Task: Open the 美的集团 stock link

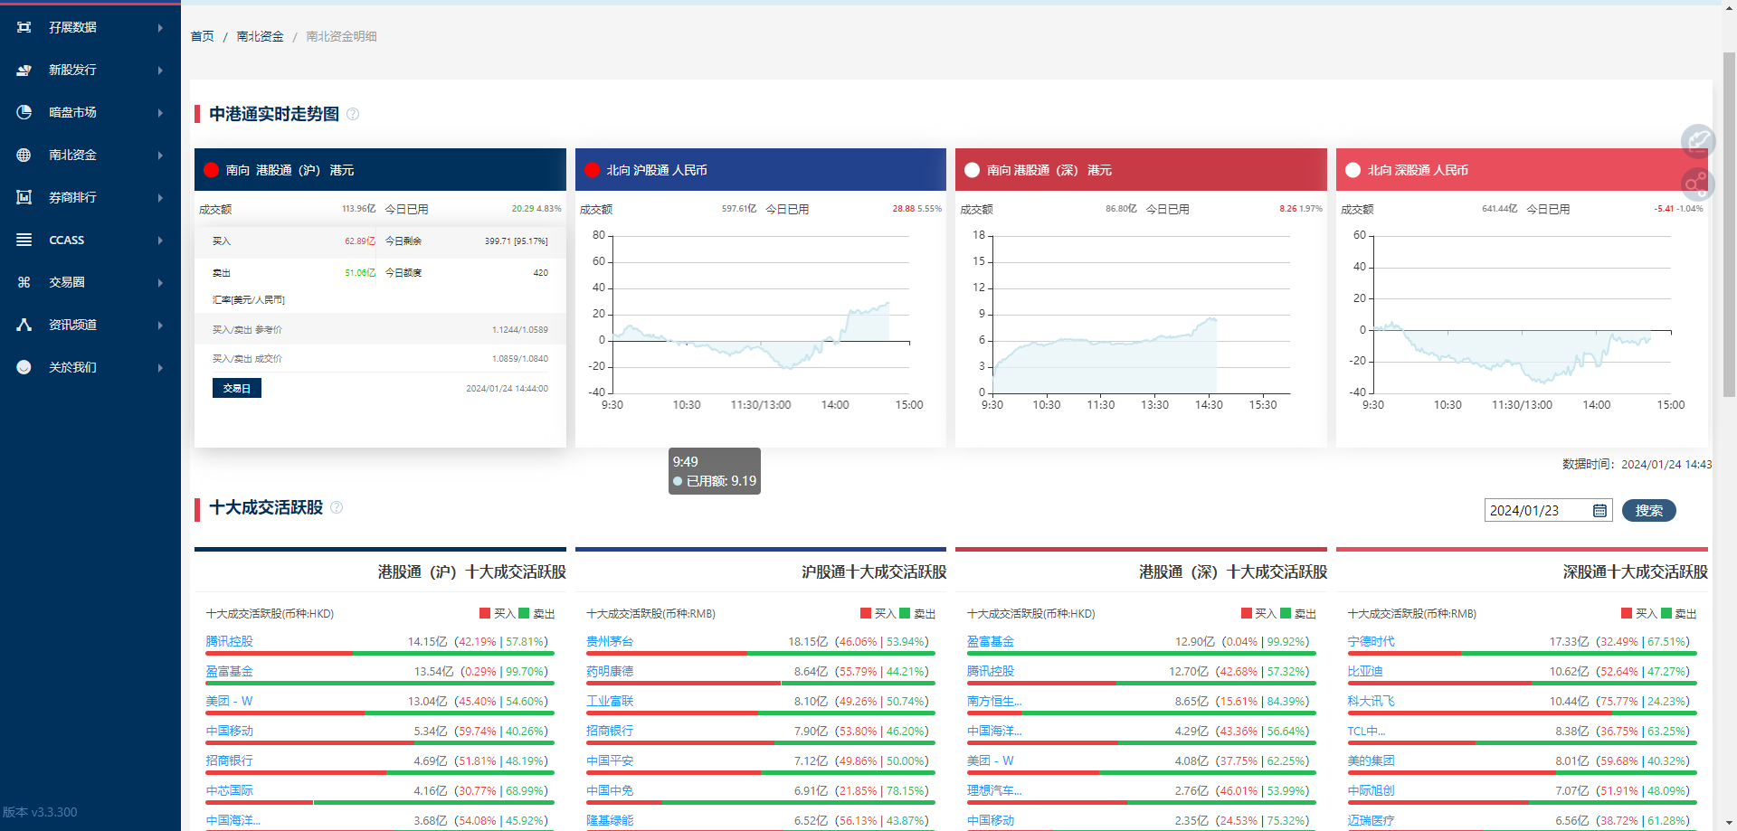Action: pyautogui.click(x=1371, y=760)
